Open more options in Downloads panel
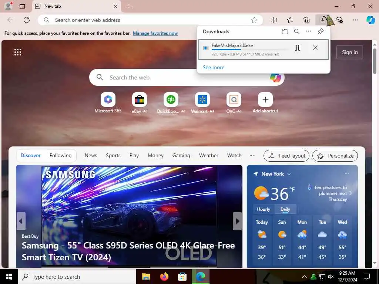This screenshot has width=379, height=284. [309, 31]
